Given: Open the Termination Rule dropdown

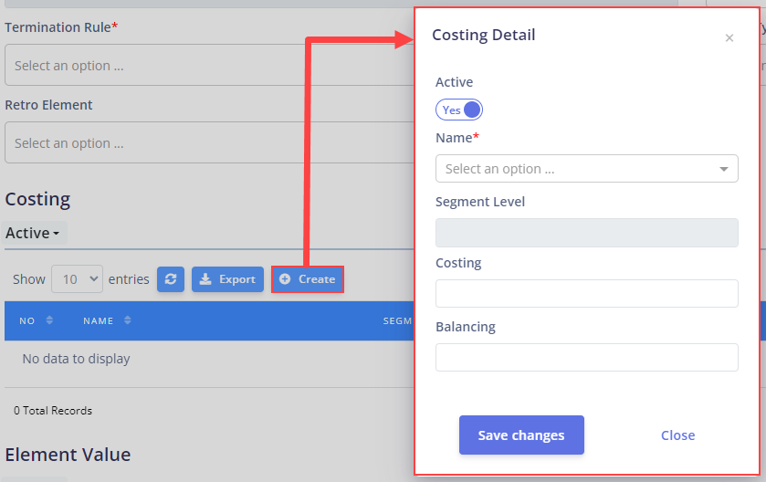Looking at the screenshot, I should coord(209,65).
